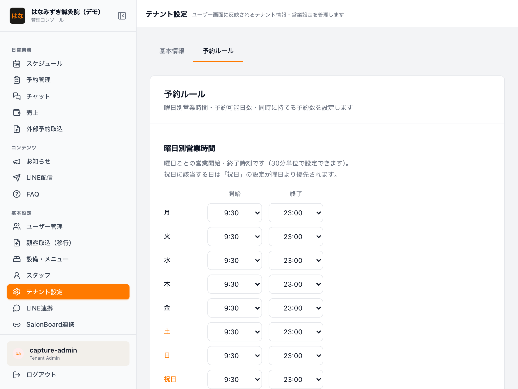
Task: Click the 予約管理 clipboard icon
Action: pos(17,80)
